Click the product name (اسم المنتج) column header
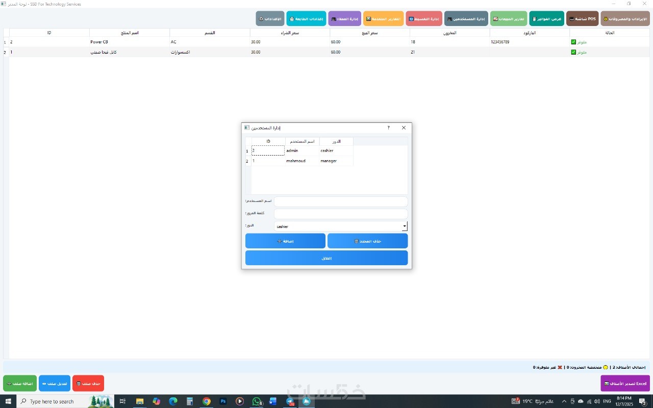This screenshot has width=653, height=408. coord(130,33)
